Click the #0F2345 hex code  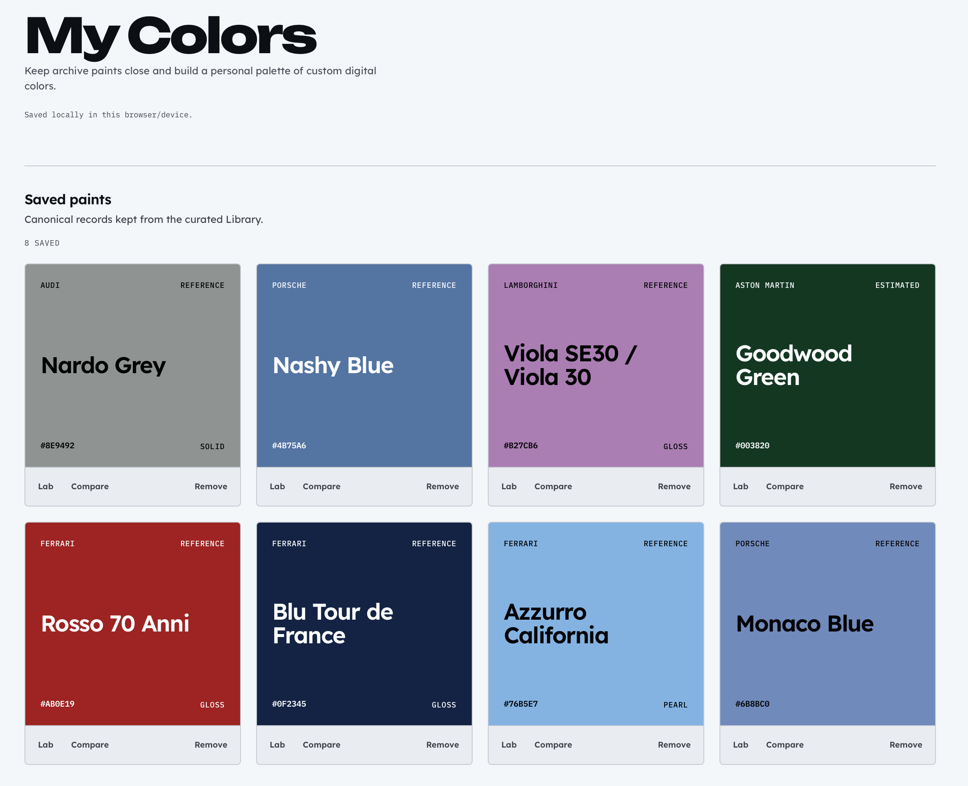coord(289,704)
